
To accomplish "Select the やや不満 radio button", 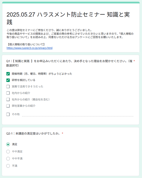I will [8, 159].
